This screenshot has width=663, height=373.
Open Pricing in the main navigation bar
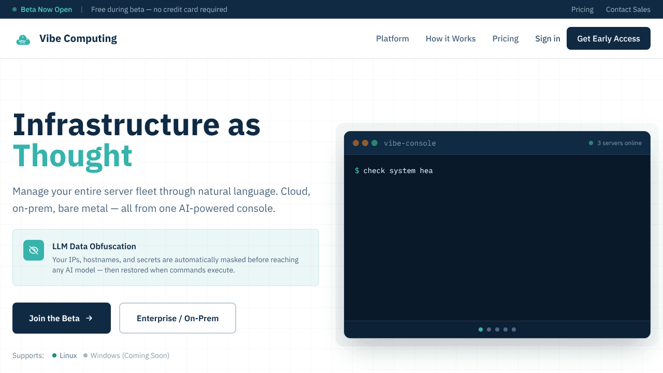point(506,39)
